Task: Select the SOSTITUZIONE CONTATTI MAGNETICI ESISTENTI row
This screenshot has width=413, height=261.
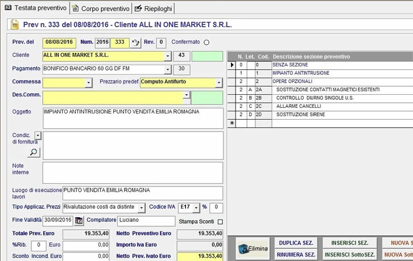Action: click(320, 90)
